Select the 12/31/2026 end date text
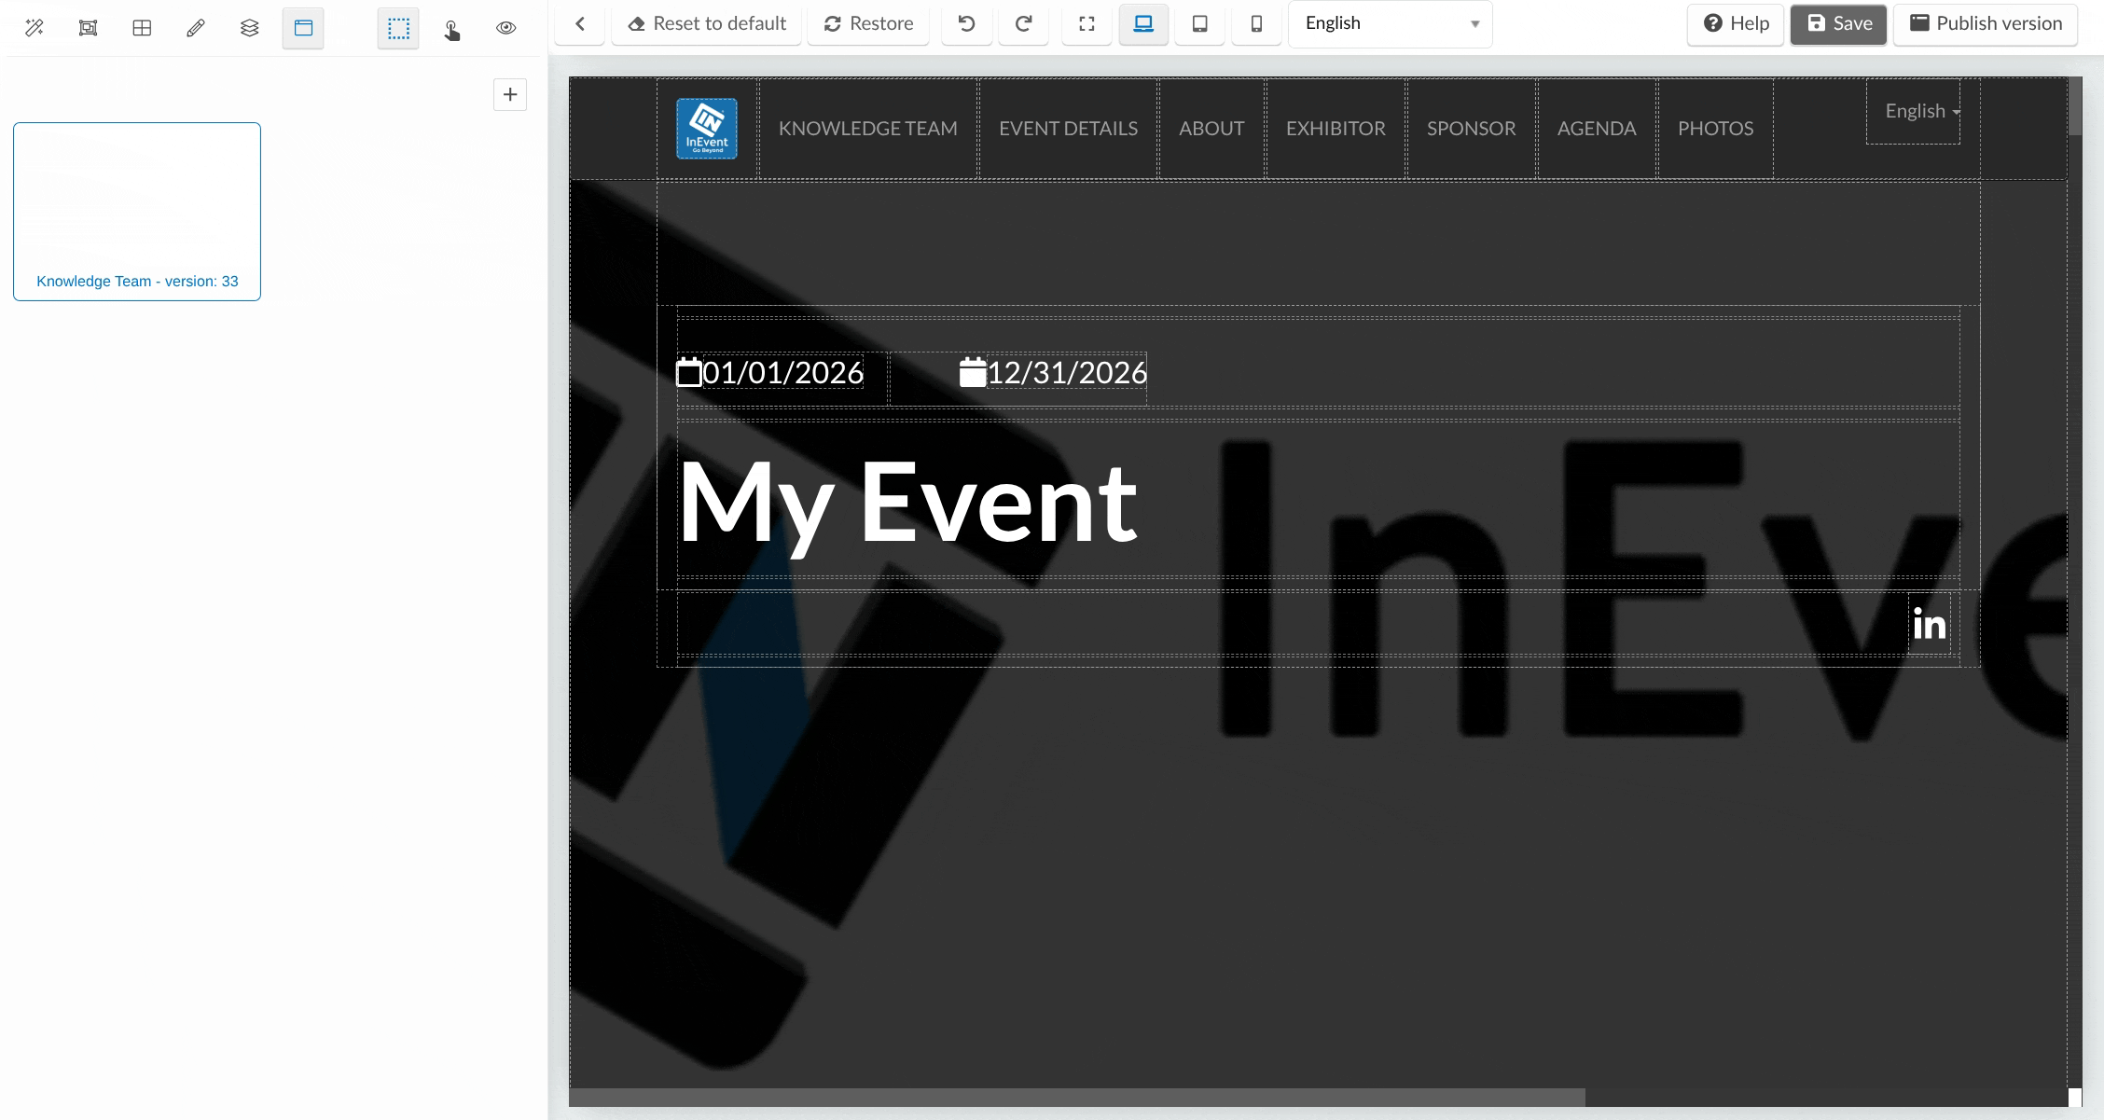 tap(1067, 372)
